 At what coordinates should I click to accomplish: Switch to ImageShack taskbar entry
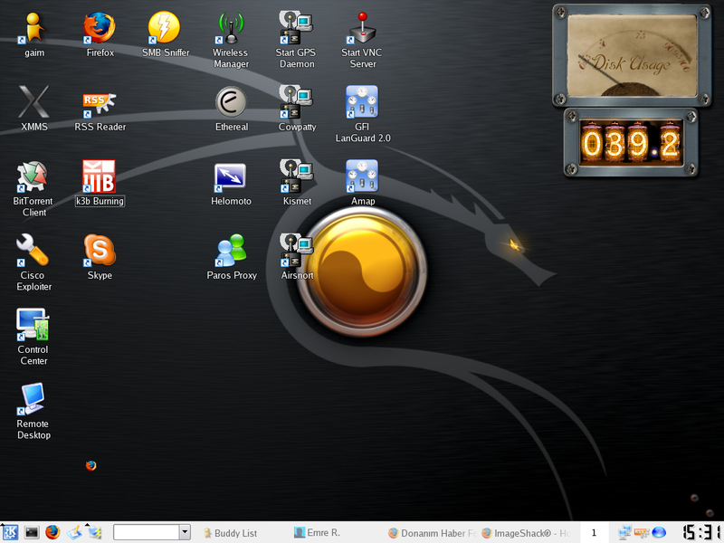pyautogui.click(x=527, y=533)
